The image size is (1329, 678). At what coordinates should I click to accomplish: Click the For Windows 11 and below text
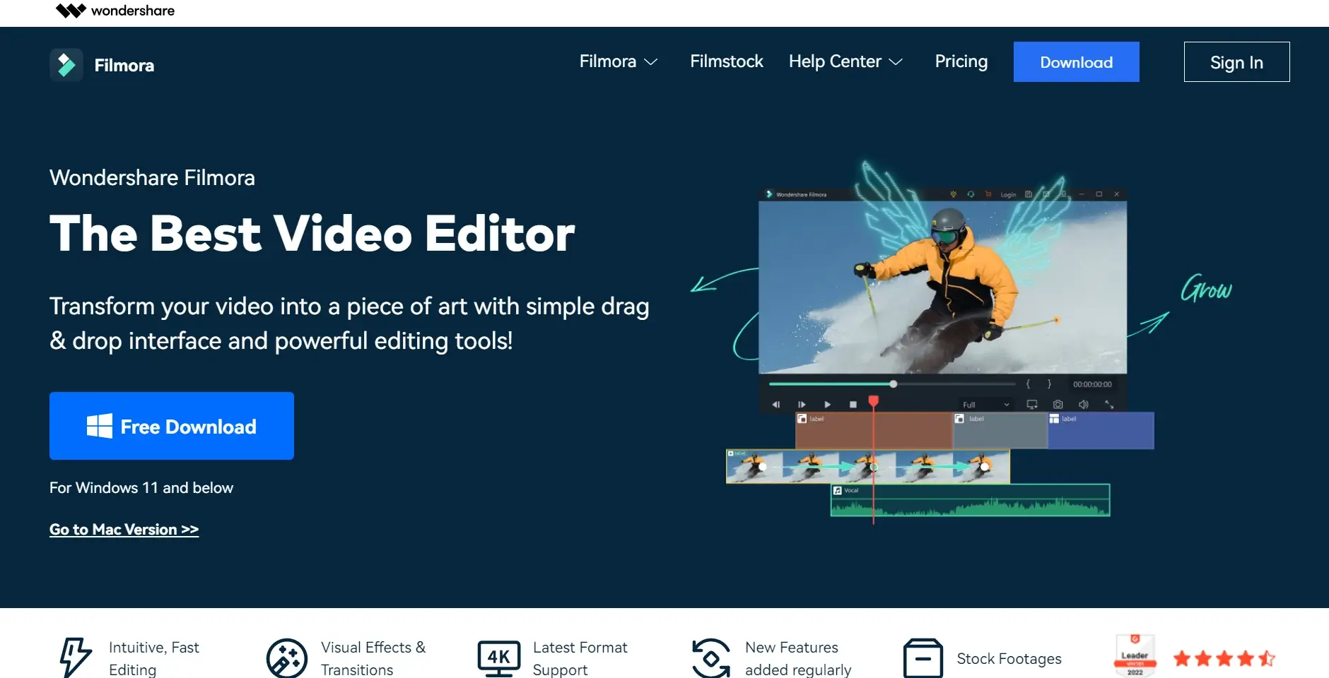141,488
